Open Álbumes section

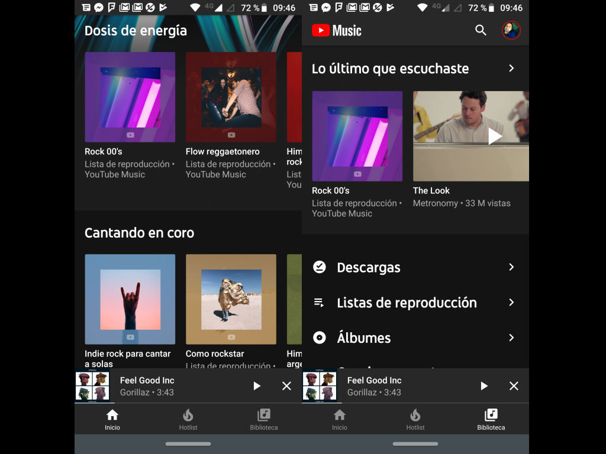point(415,338)
